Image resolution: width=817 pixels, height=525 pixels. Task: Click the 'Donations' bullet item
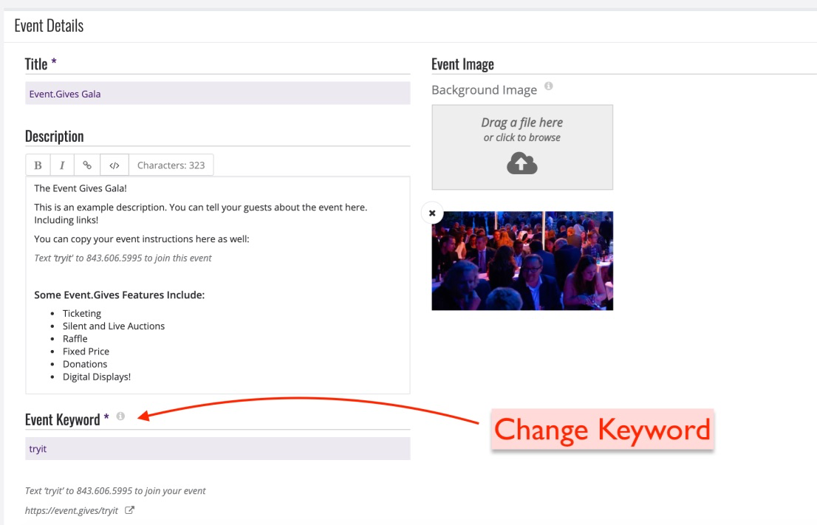coord(85,364)
